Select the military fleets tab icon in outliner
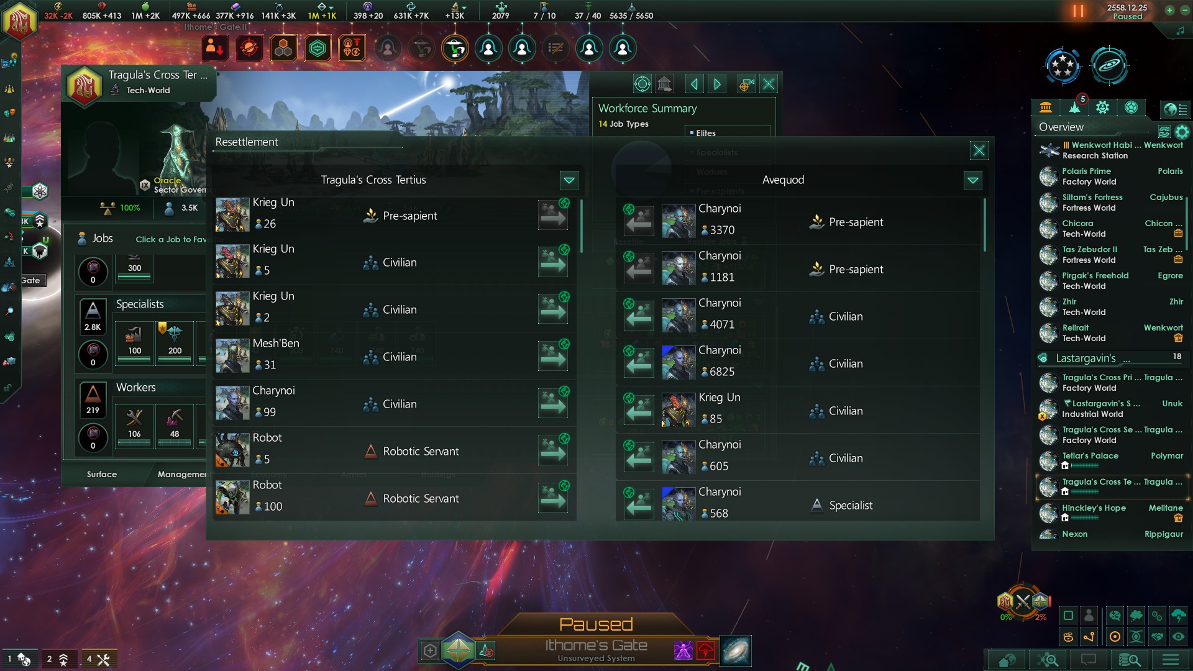This screenshot has height=671, width=1193. pos(1074,107)
